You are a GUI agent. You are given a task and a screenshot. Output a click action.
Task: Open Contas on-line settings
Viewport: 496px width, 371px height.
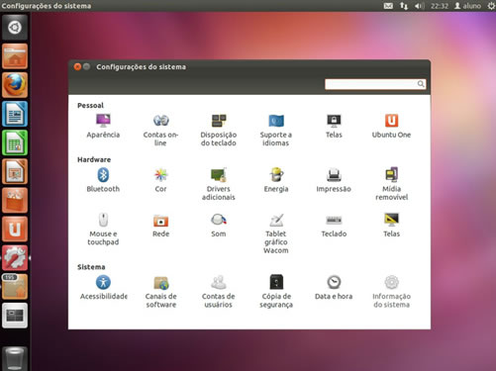pos(160,130)
